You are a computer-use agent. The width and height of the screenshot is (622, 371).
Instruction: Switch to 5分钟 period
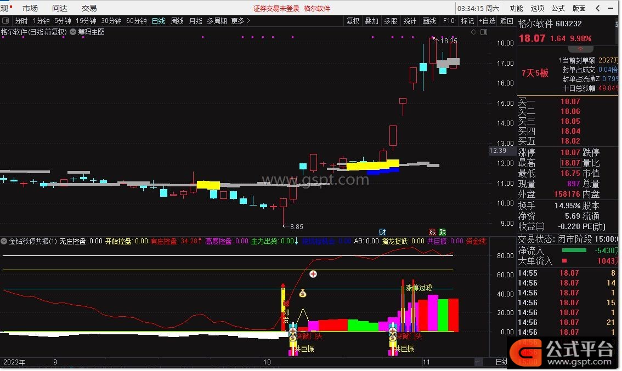click(x=63, y=21)
